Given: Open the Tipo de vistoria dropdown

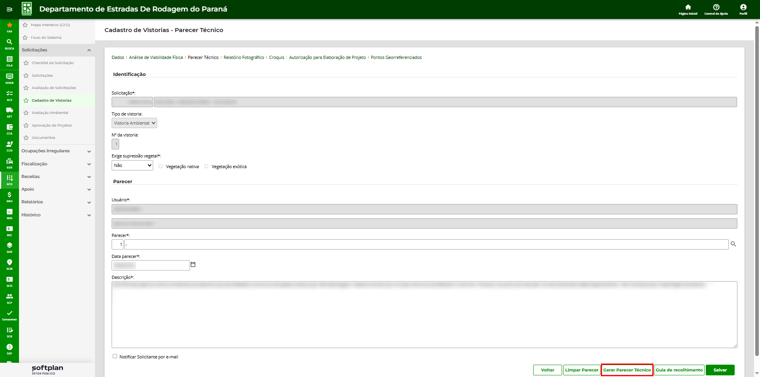Looking at the screenshot, I should (x=134, y=123).
